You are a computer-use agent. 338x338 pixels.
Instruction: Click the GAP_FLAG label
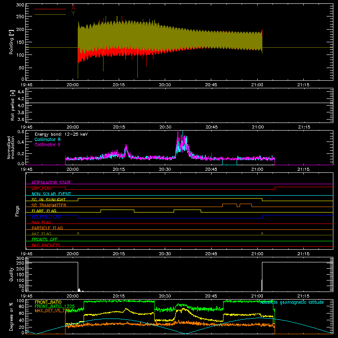pyautogui.click(x=41, y=188)
